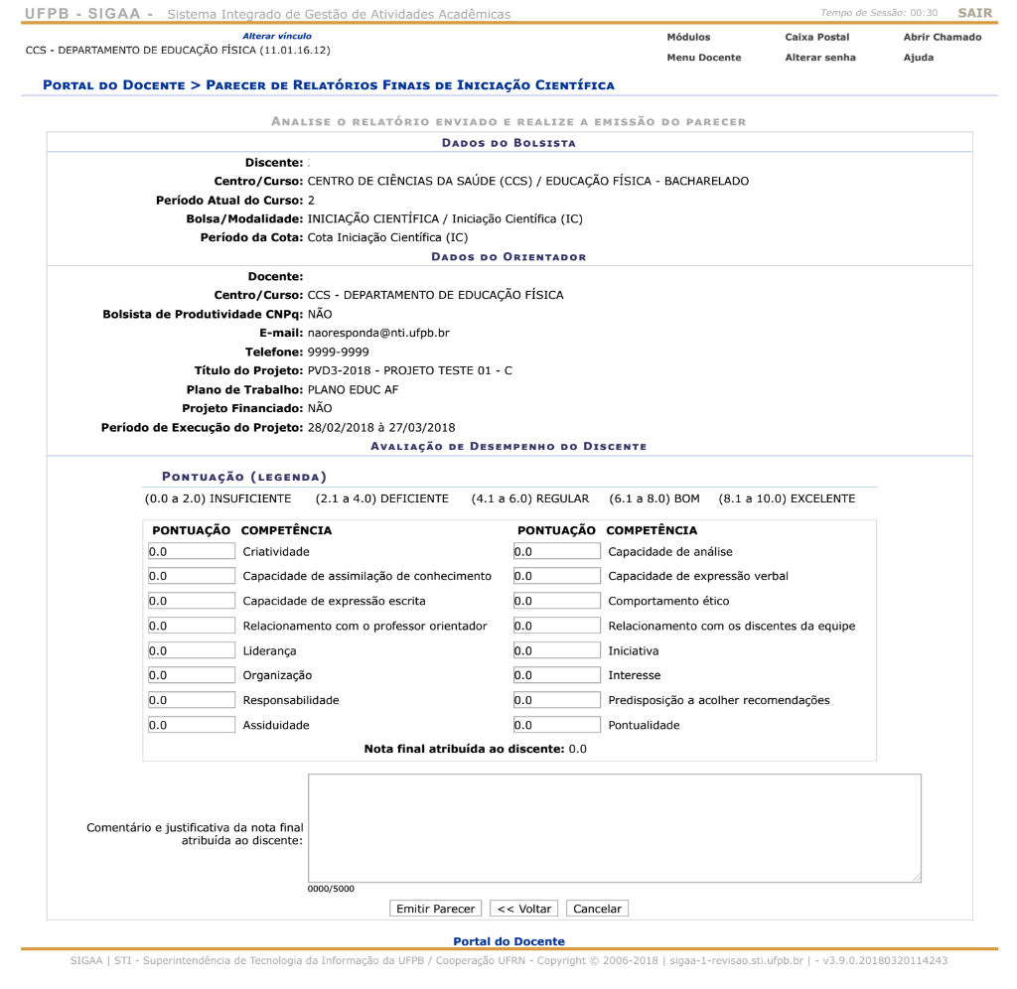The height and width of the screenshot is (989, 1017).
Task: Click the Iniciativa score input
Action: coord(556,650)
